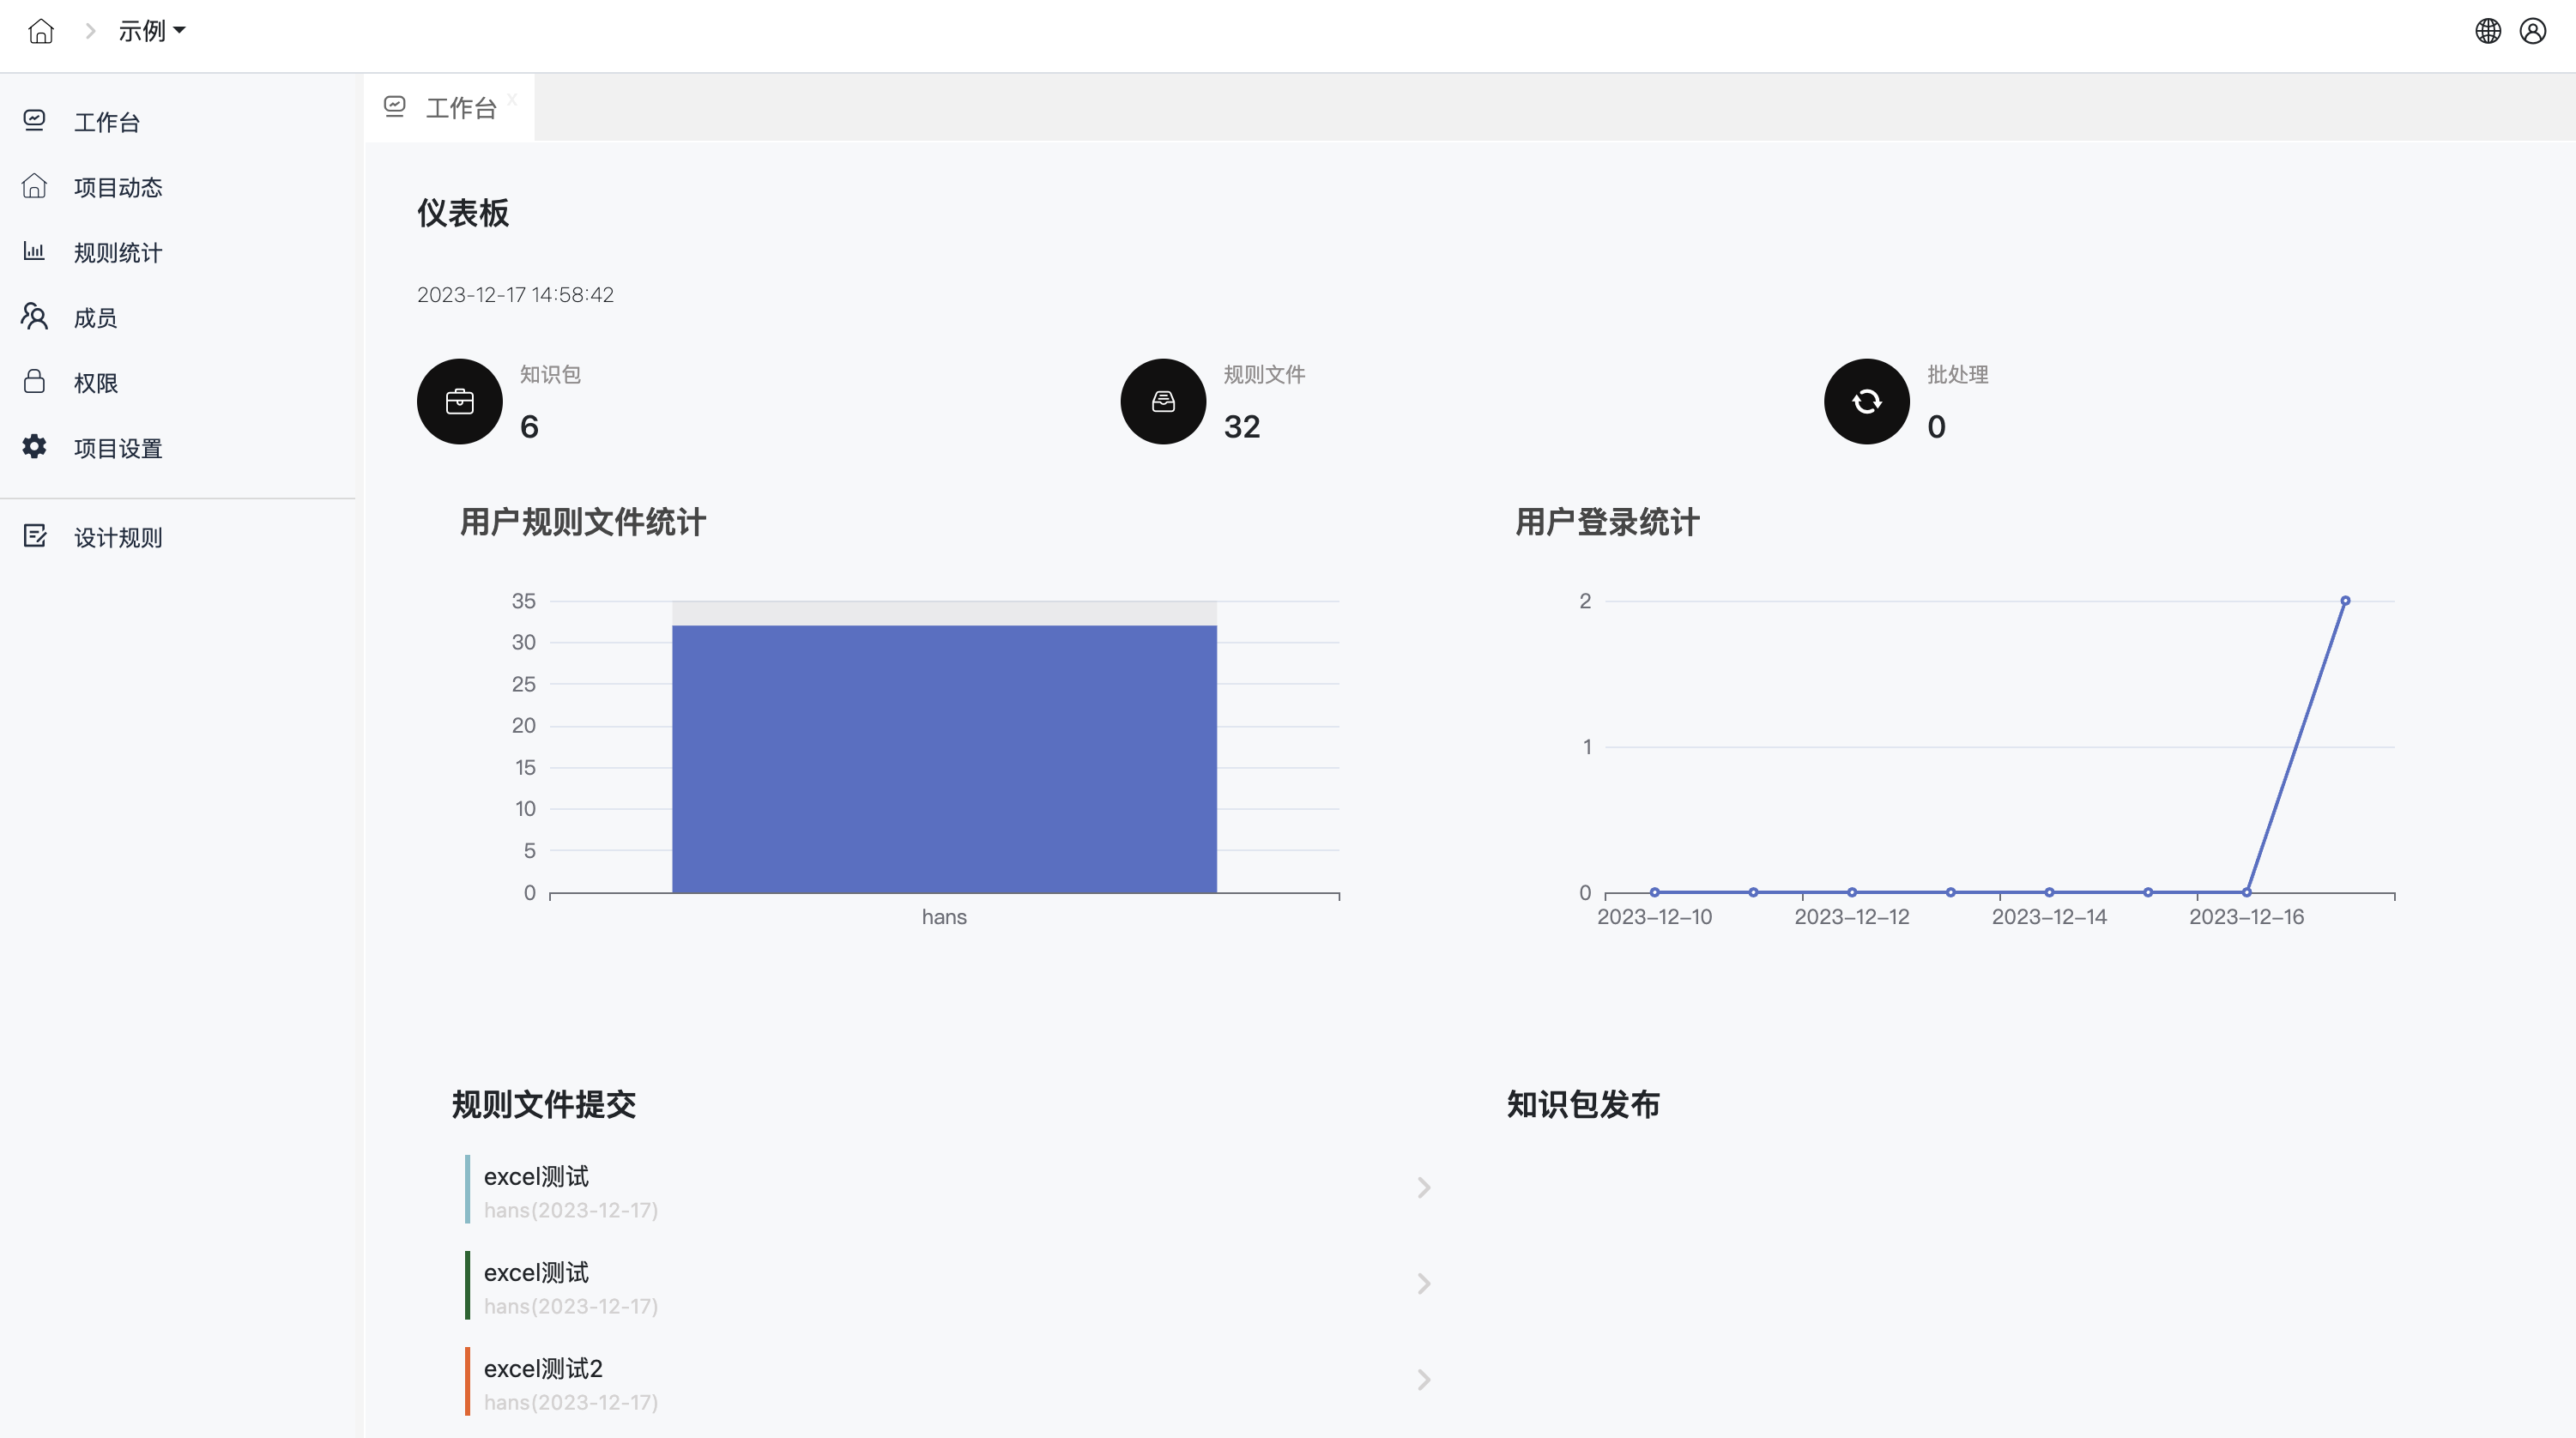Click the 设计规则 edit icon
This screenshot has width=2576, height=1438.
(35, 537)
